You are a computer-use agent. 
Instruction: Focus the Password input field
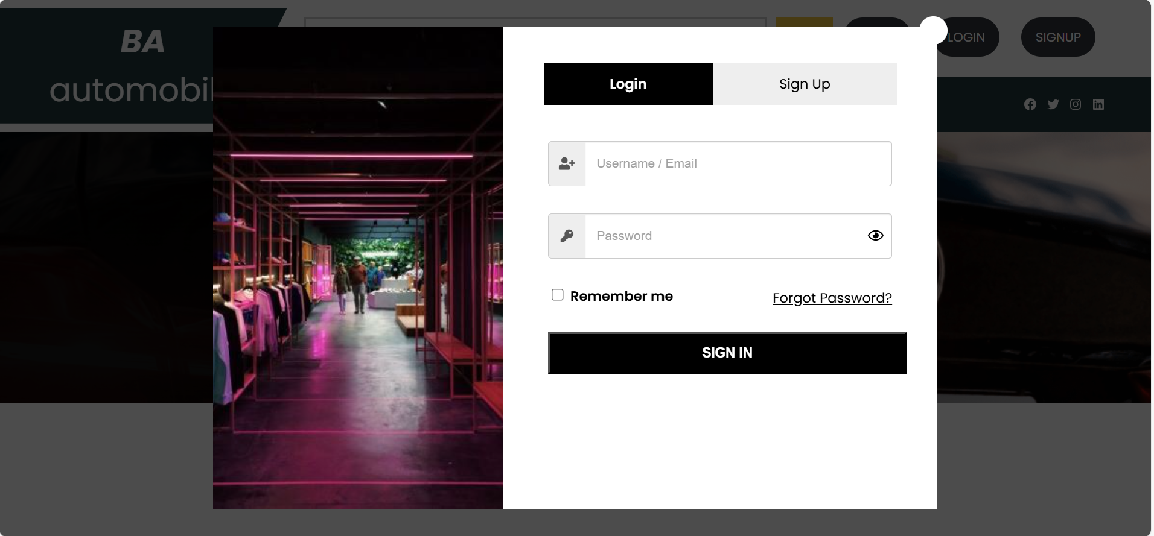tap(724, 236)
